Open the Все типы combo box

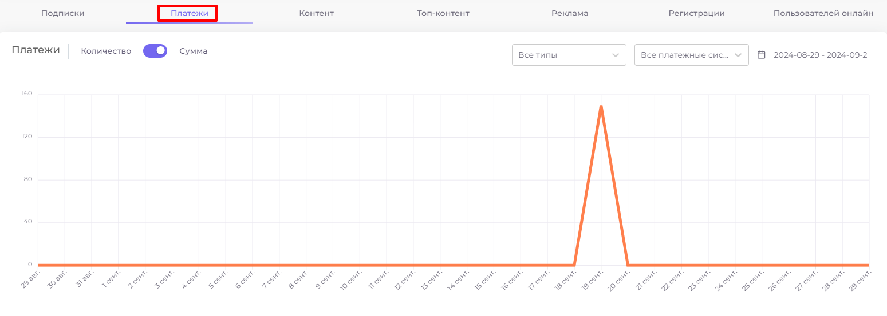pos(569,55)
